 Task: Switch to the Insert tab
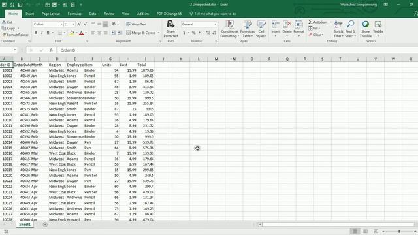tap(29, 14)
